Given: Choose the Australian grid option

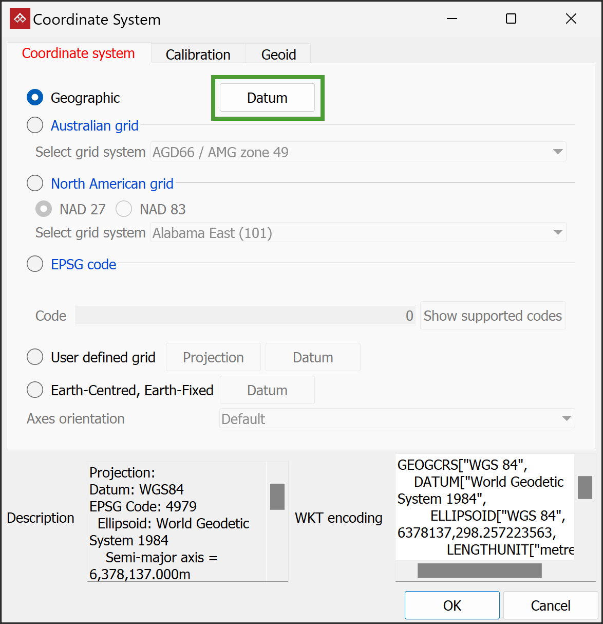Looking at the screenshot, I should (35, 125).
